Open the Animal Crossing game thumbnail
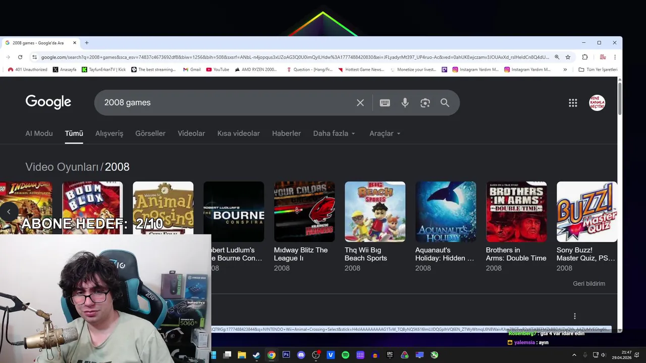Image resolution: width=646 pixels, height=363 pixels. 163,208
